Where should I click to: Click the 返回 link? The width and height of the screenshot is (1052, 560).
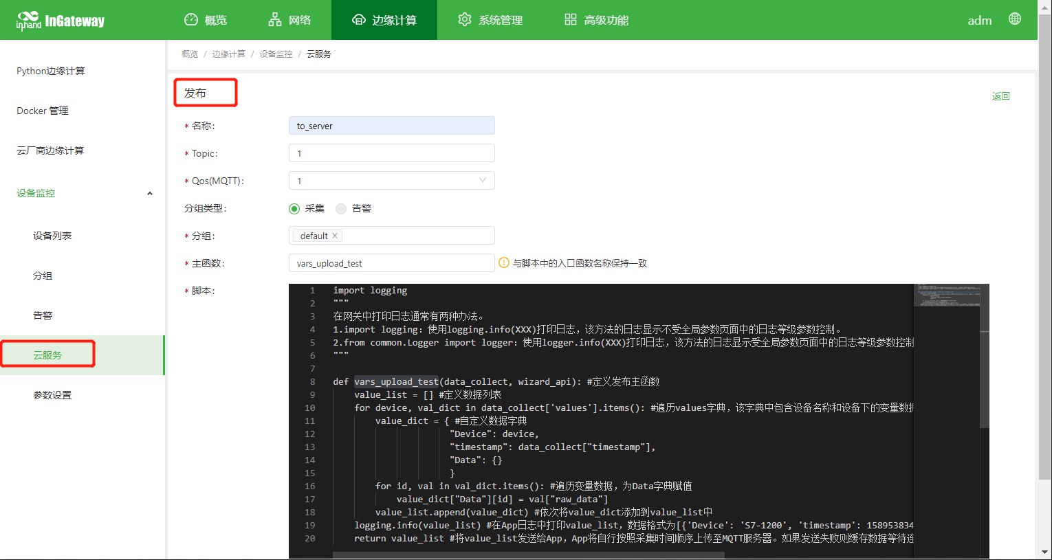pos(1000,96)
